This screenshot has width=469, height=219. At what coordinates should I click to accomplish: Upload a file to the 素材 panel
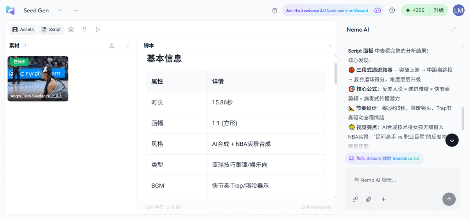(112, 46)
